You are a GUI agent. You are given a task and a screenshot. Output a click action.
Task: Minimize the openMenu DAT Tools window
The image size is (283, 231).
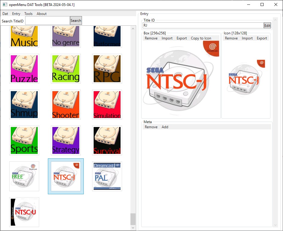pos(249,5)
